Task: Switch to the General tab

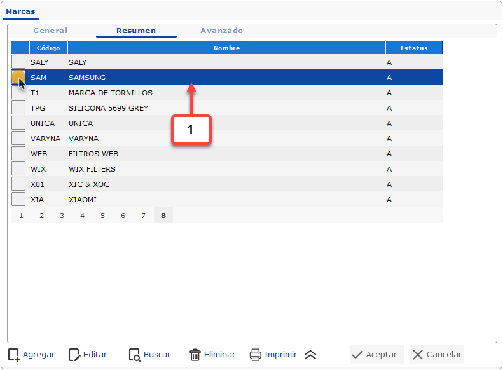Action: click(50, 31)
